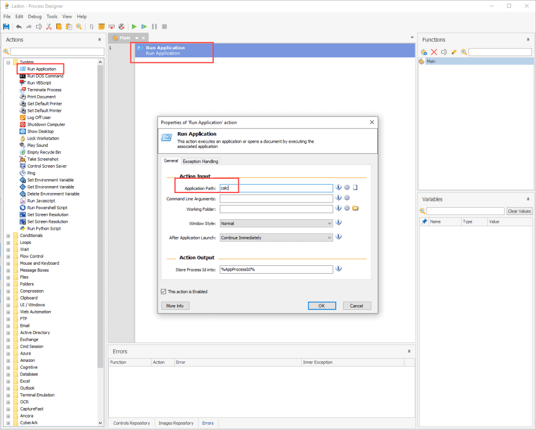The image size is (536, 430).
Task: Click the info icon next to Window Style
Action: [338, 222]
